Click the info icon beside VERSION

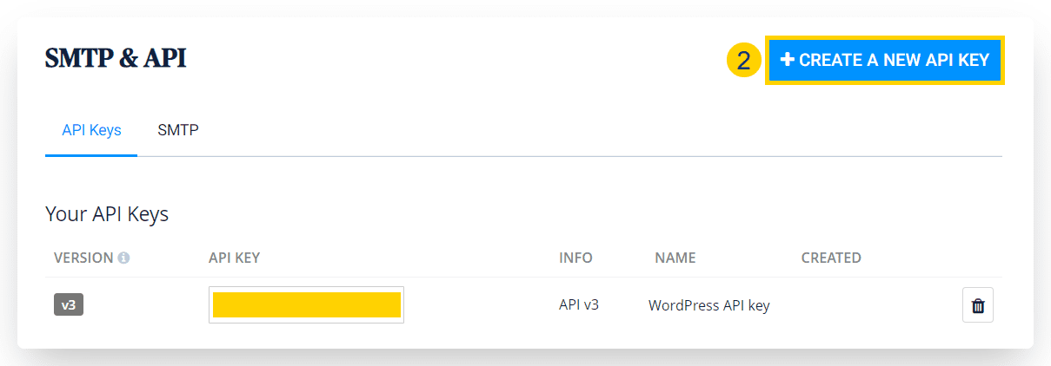coord(123,258)
